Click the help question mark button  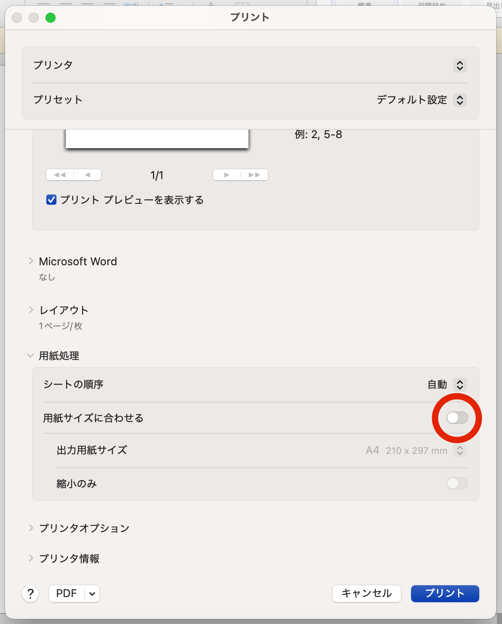(x=30, y=594)
